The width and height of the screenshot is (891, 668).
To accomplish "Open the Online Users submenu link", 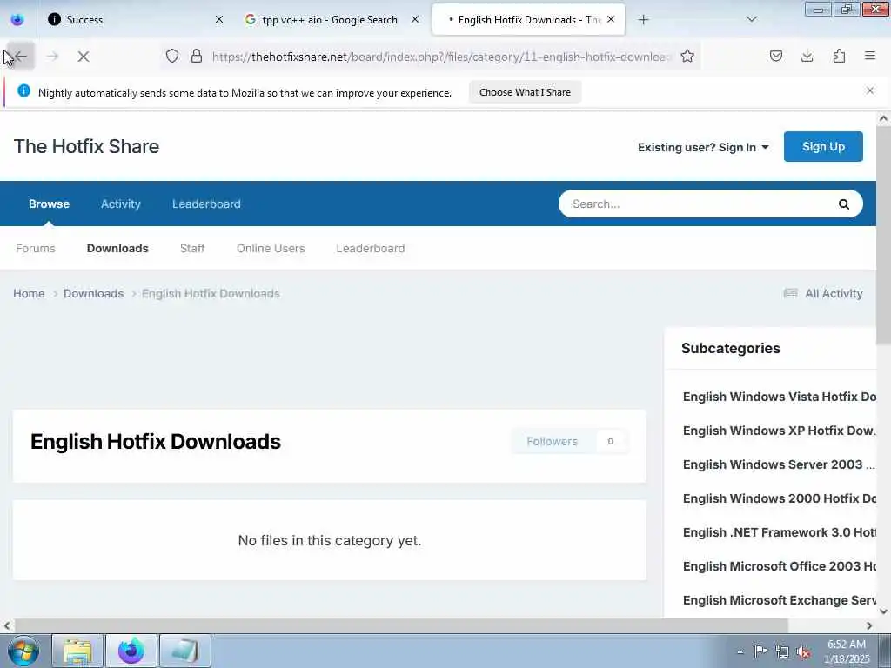I will pos(271,248).
